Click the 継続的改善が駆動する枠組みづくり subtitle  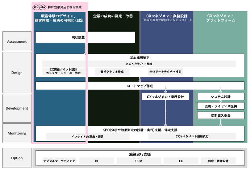point(167,20)
